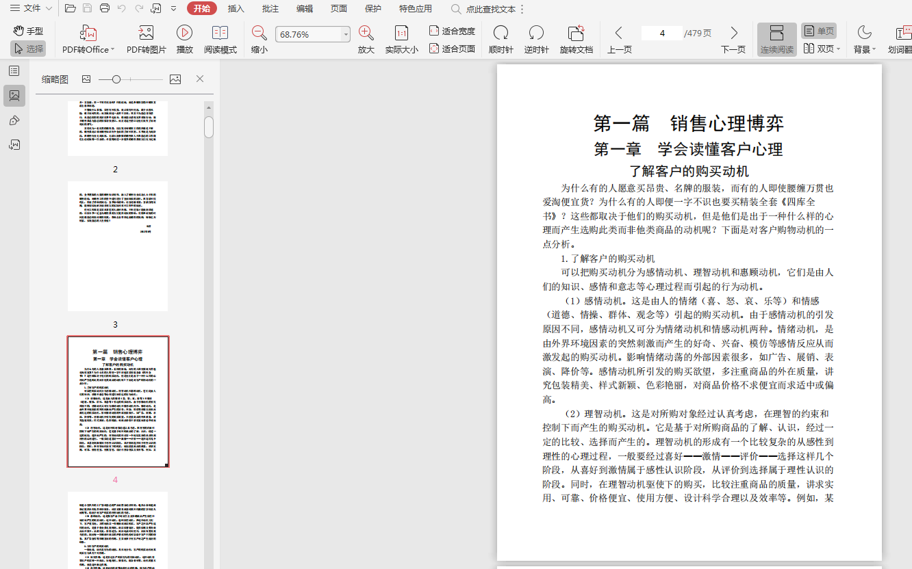Open the 插入 menu tab

[x=236, y=9]
